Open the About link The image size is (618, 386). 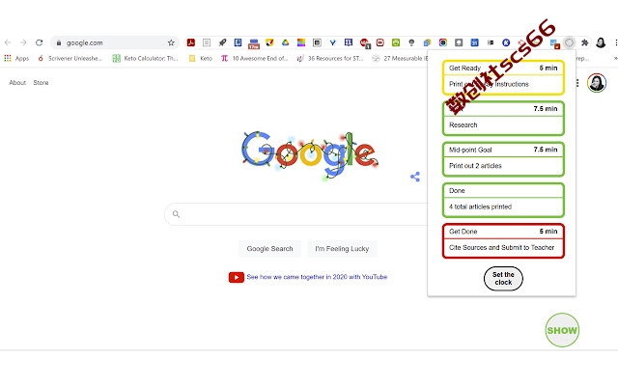click(17, 83)
